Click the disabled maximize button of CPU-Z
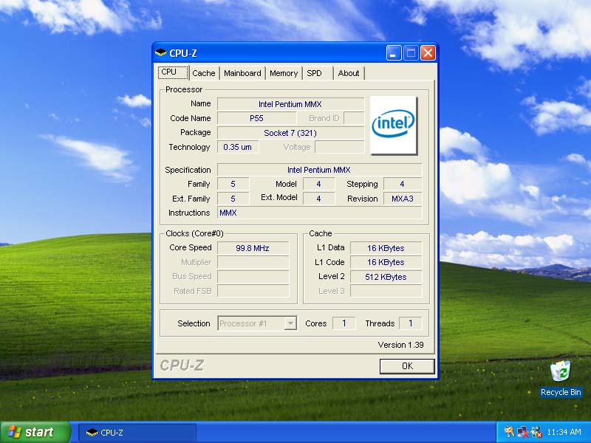Image resolution: width=591 pixels, height=443 pixels. pyautogui.click(x=411, y=52)
